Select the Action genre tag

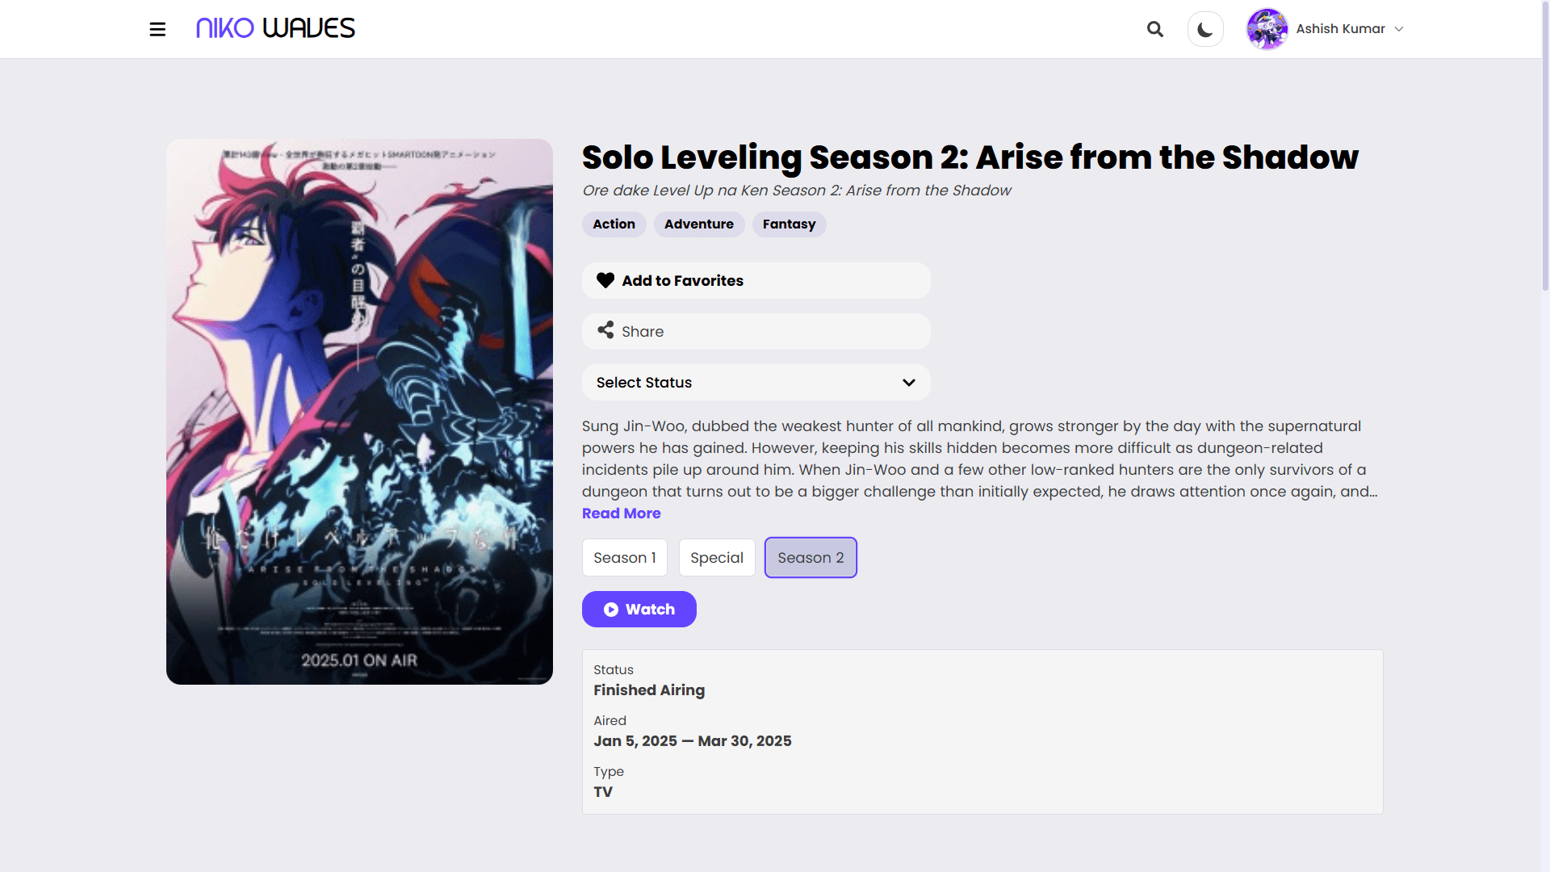coord(614,224)
